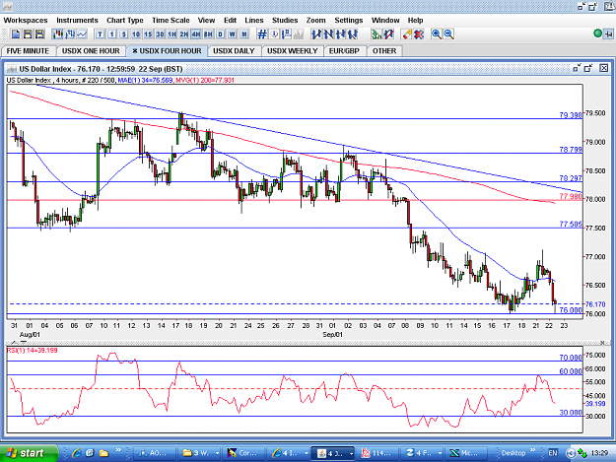616x462 pixels.
Task: Select the second line drawing tool
Action: click(x=328, y=34)
